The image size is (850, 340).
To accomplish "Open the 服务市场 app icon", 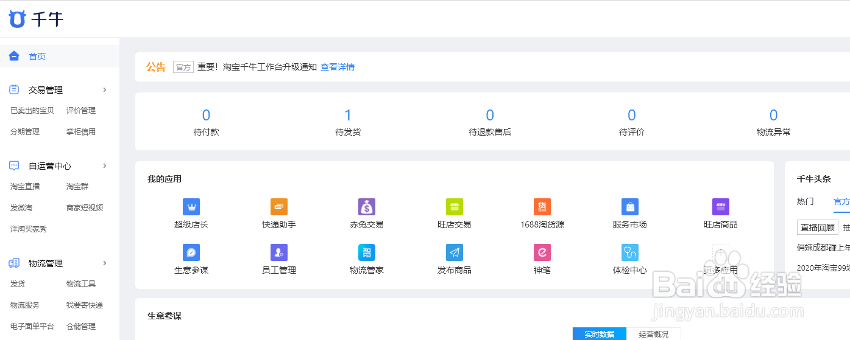I will click(x=630, y=207).
